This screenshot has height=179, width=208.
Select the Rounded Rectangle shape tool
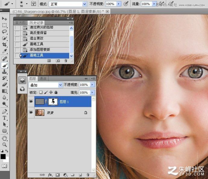(x=5, y=131)
